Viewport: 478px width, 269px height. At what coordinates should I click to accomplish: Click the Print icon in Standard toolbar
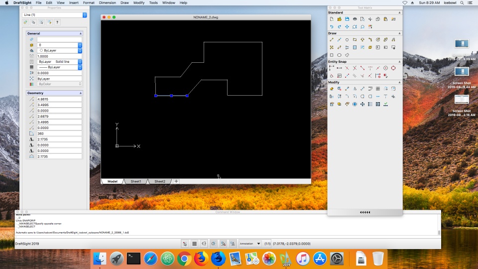(355, 19)
